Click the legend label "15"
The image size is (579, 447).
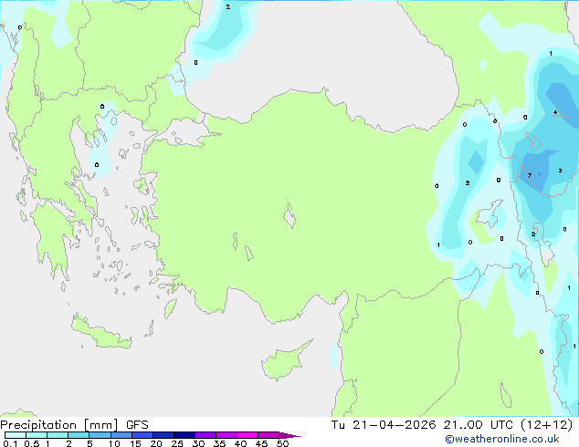click(x=135, y=443)
